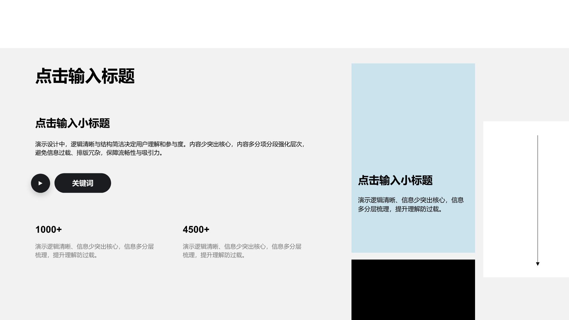569x320 pixels.
Task: Select the 4500+ statistic number
Action: click(x=196, y=230)
